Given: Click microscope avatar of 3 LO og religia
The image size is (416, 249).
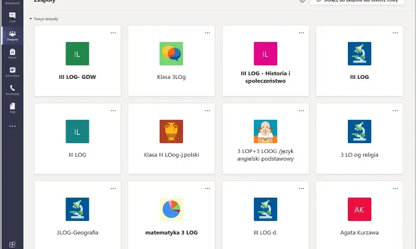Looking at the screenshot, I should click(x=359, y=131).
